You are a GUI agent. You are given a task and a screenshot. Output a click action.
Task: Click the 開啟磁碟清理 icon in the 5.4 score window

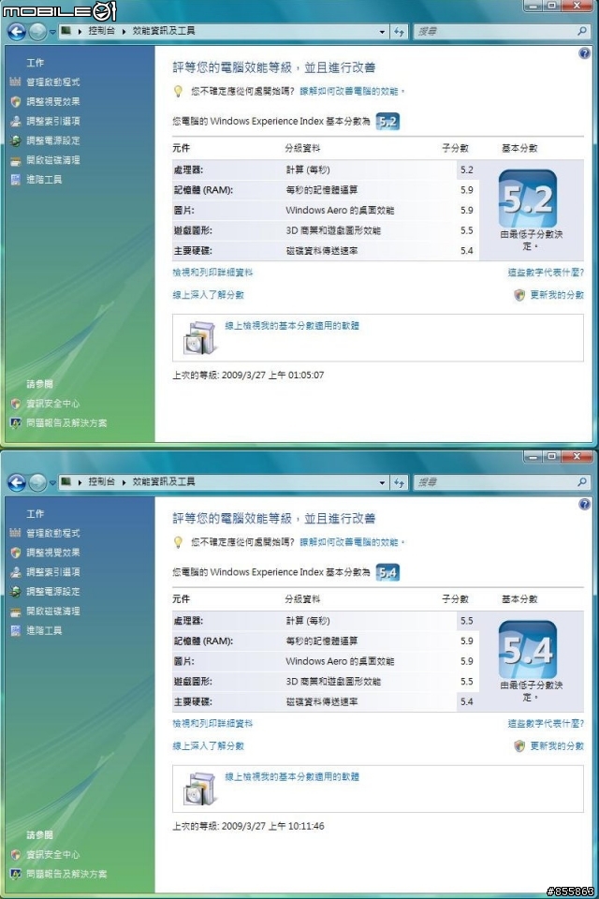coord(16,612)
